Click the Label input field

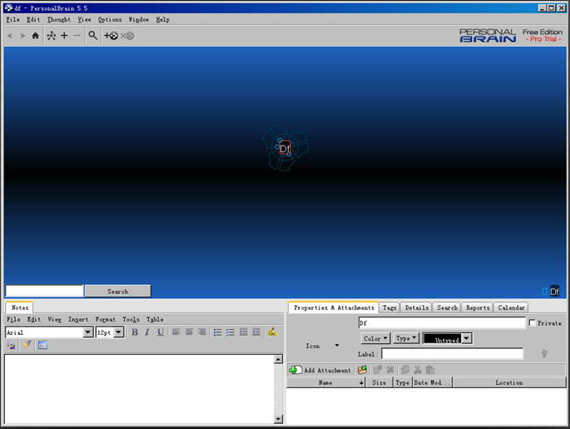[x=452, y=354]
